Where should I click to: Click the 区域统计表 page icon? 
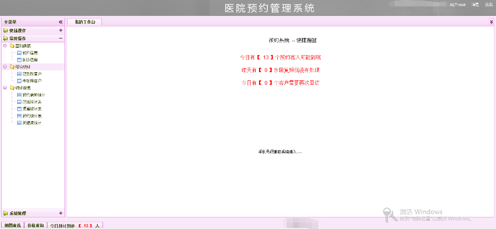19,102
